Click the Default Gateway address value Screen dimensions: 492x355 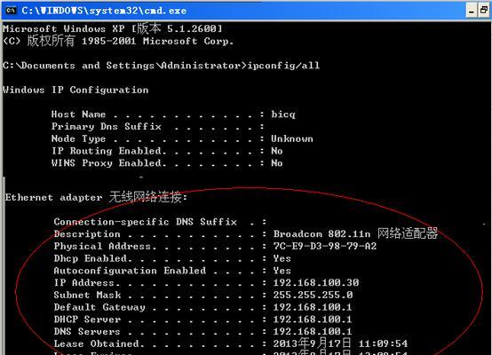(313, 307)
